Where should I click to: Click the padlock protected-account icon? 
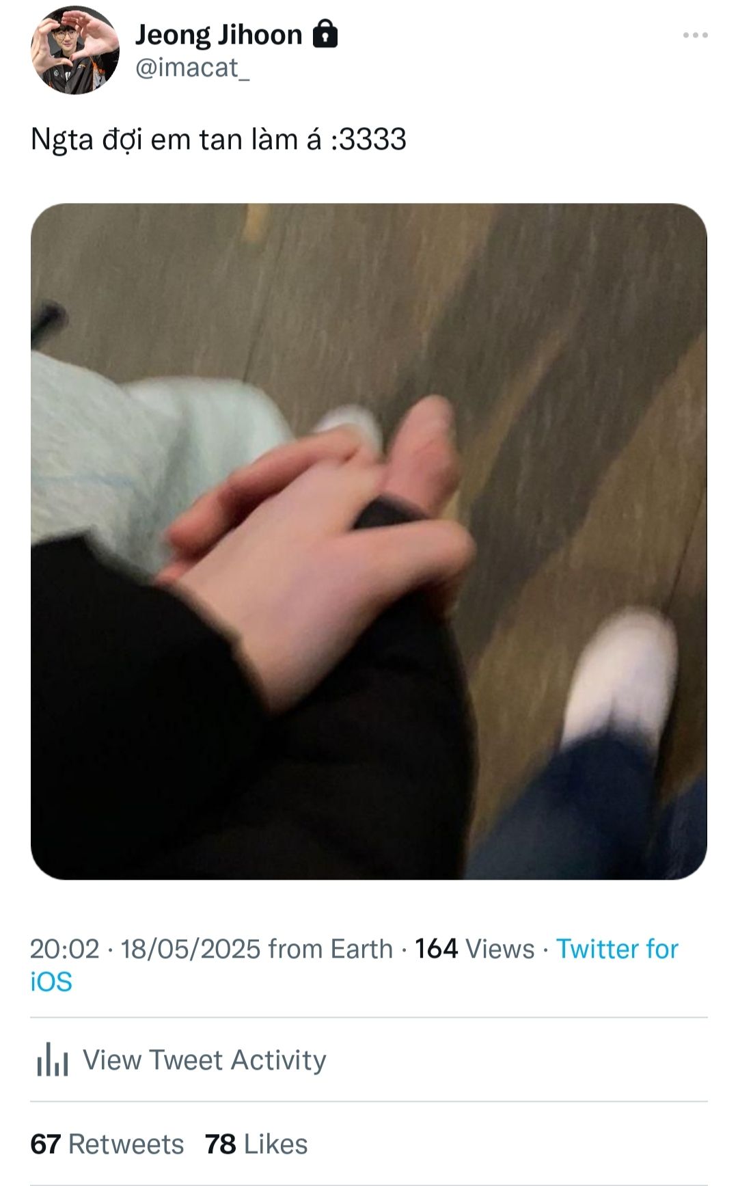(x=325, y=33)
